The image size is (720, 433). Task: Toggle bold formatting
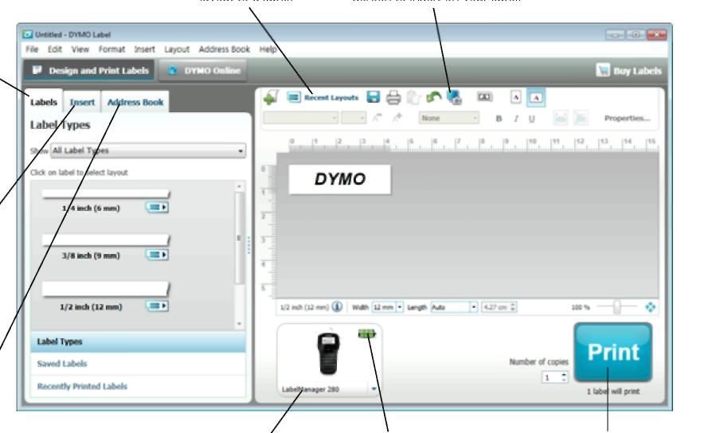[x=499, y=119]
